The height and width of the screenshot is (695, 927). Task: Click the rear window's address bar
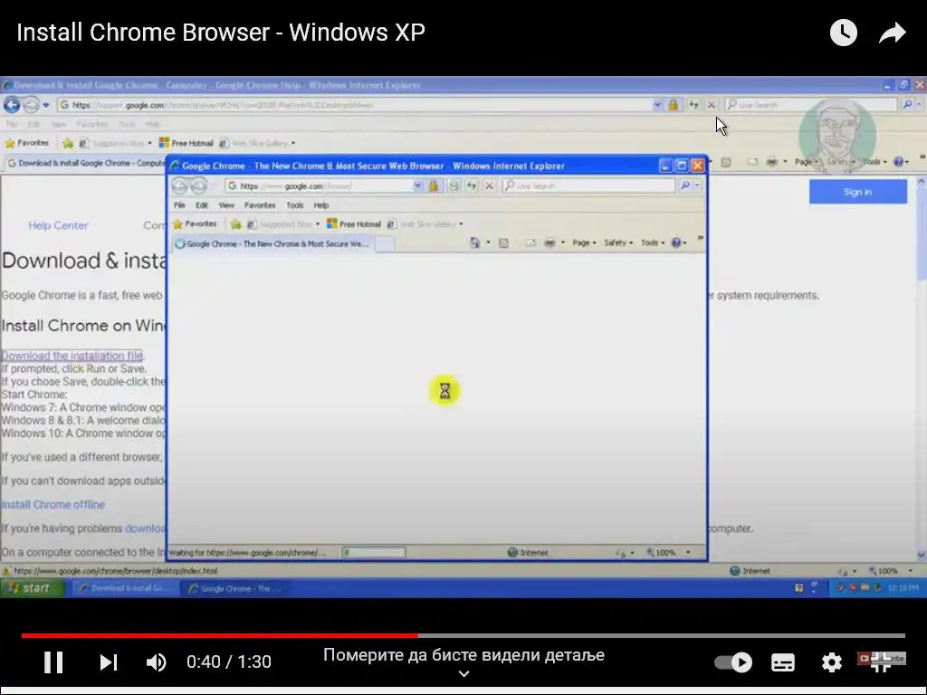[x=355, y=105]
